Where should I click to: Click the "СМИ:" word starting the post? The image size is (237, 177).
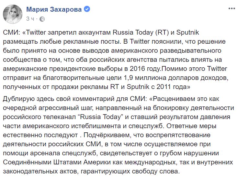(11, 32)
